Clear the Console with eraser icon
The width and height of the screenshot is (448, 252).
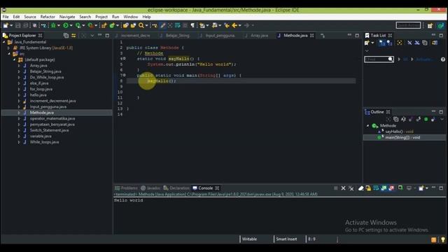click(x=361, y=188)
